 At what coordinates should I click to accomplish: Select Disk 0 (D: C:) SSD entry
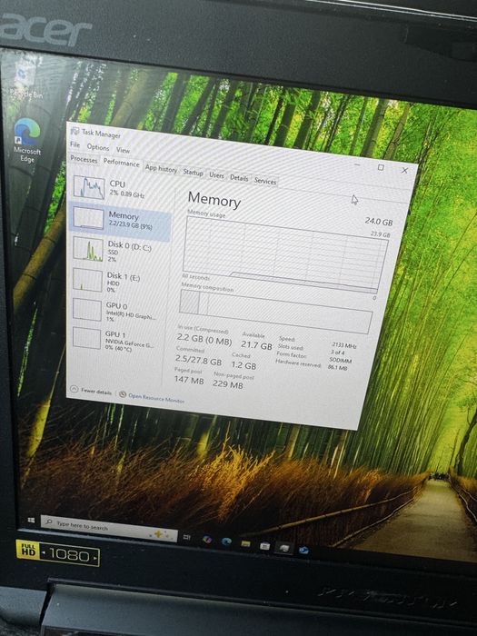point(118,250)
